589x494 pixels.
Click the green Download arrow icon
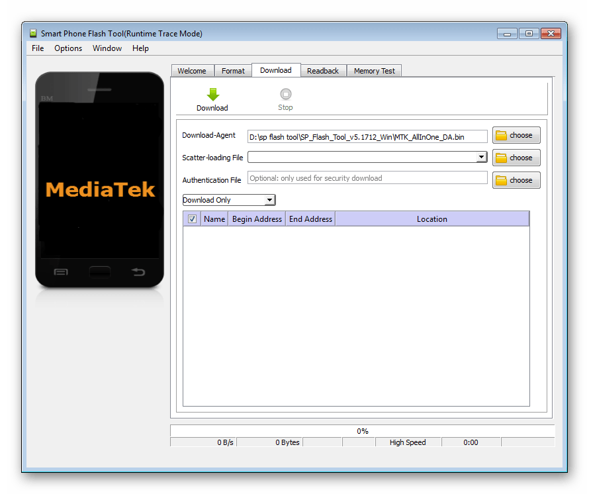pos(212,95)
